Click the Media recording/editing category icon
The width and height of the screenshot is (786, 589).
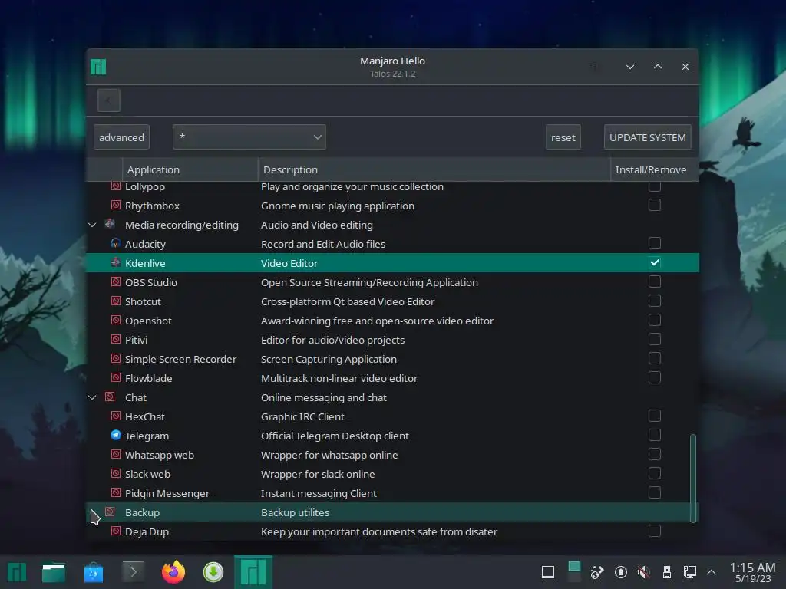point(110,225)
